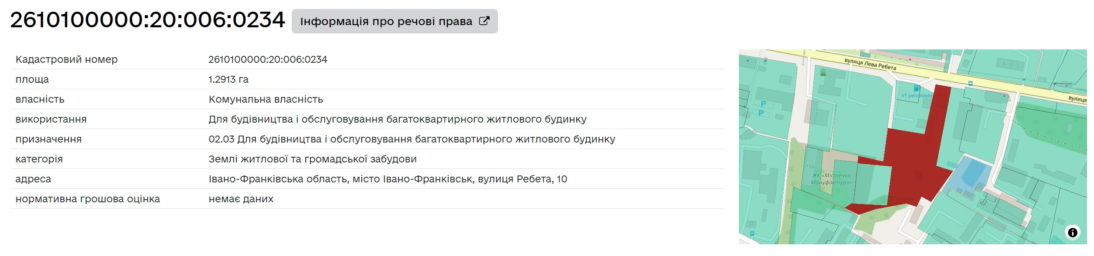Click the немає даних value
This screenshot has width=1094, height=256.
tap(241, 199)
